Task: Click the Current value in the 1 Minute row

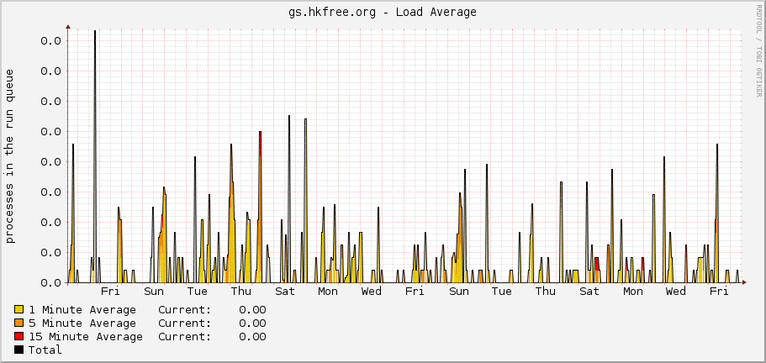Action: 252,310
